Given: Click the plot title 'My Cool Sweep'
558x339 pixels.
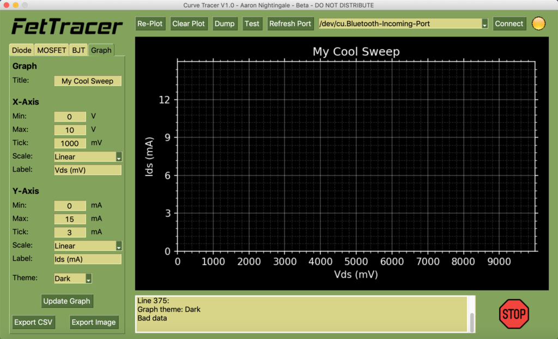Looking at the screenshot, I should coord(356,52).
